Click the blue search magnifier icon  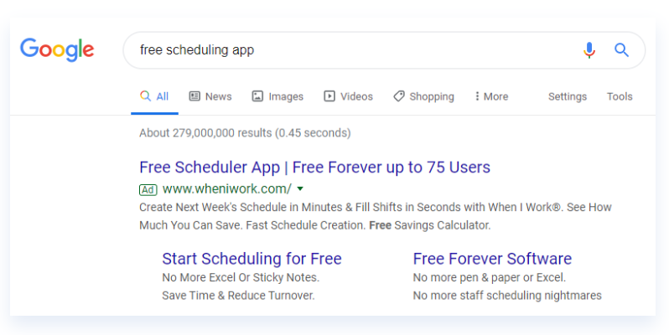[622, 50]
